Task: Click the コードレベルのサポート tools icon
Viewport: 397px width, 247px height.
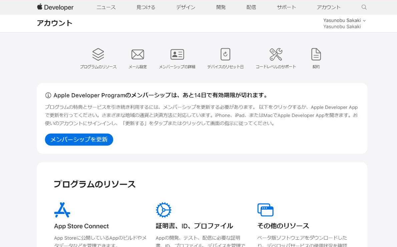Action: [276, 54]
